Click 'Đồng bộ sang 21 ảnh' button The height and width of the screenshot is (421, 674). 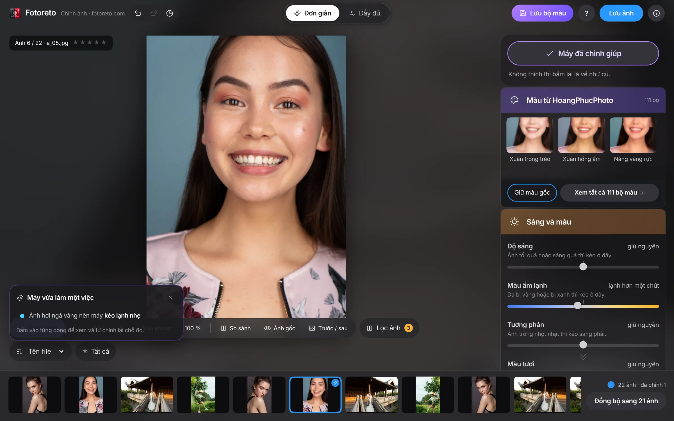pos(626,401)
